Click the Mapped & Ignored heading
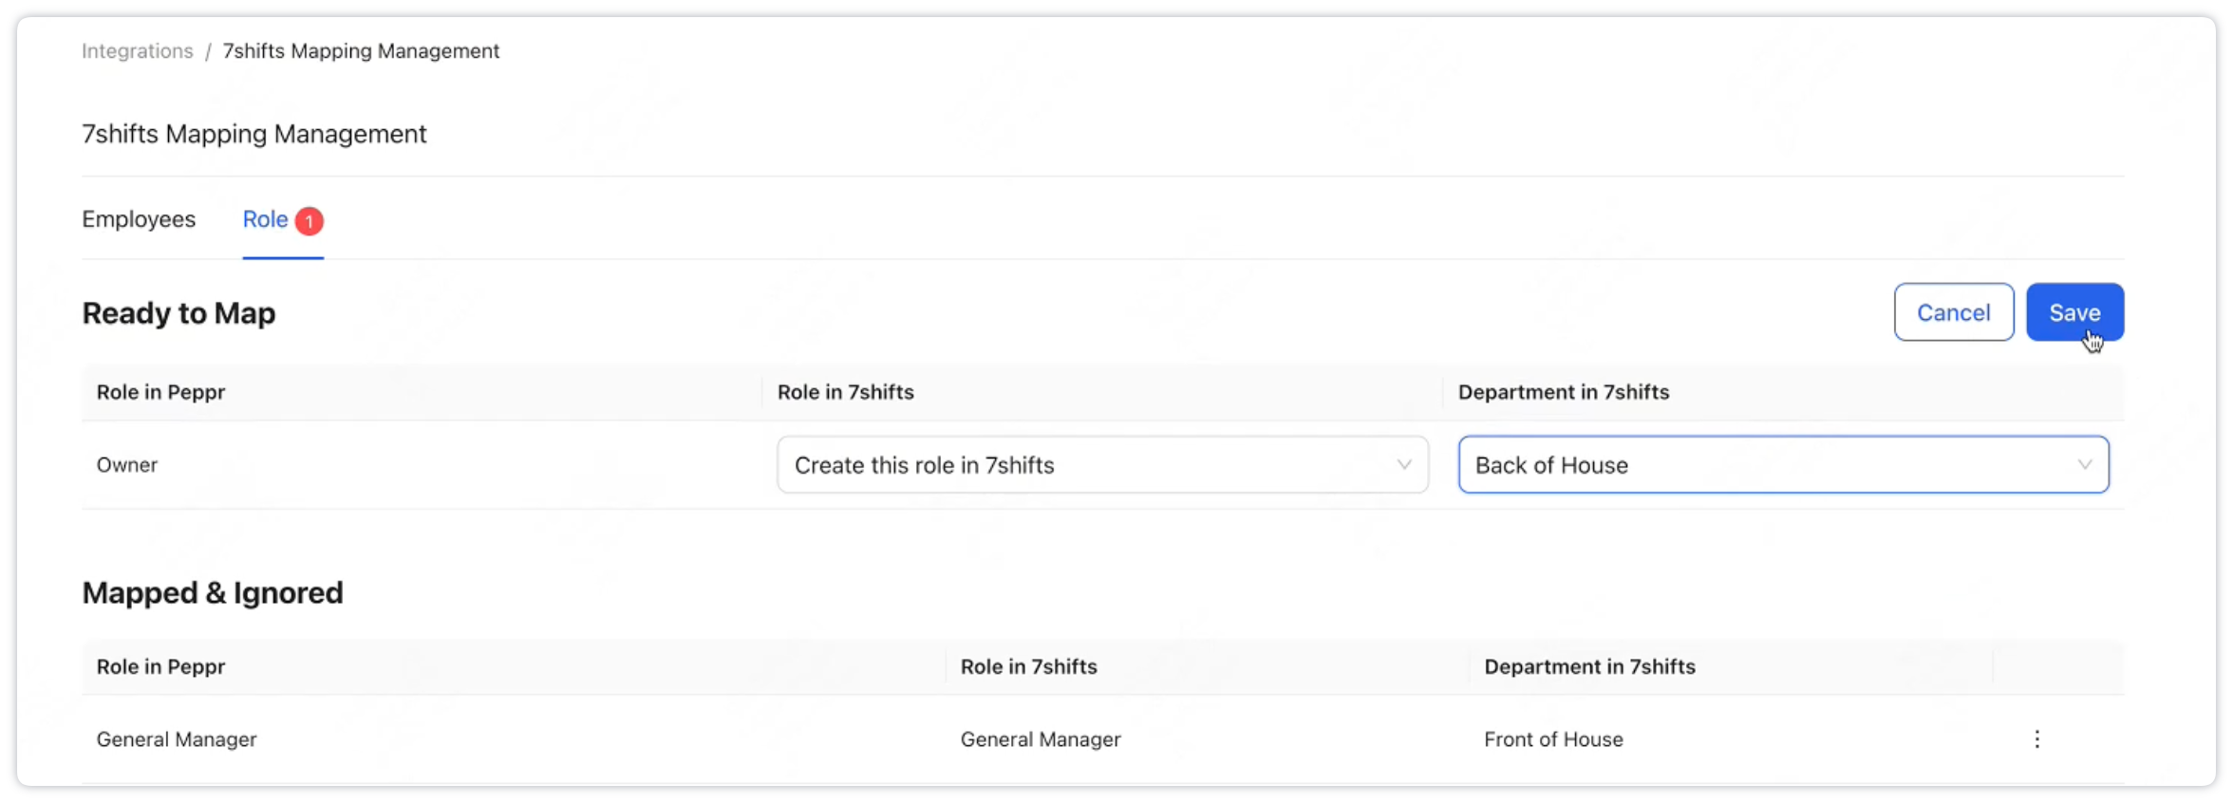 213,593
